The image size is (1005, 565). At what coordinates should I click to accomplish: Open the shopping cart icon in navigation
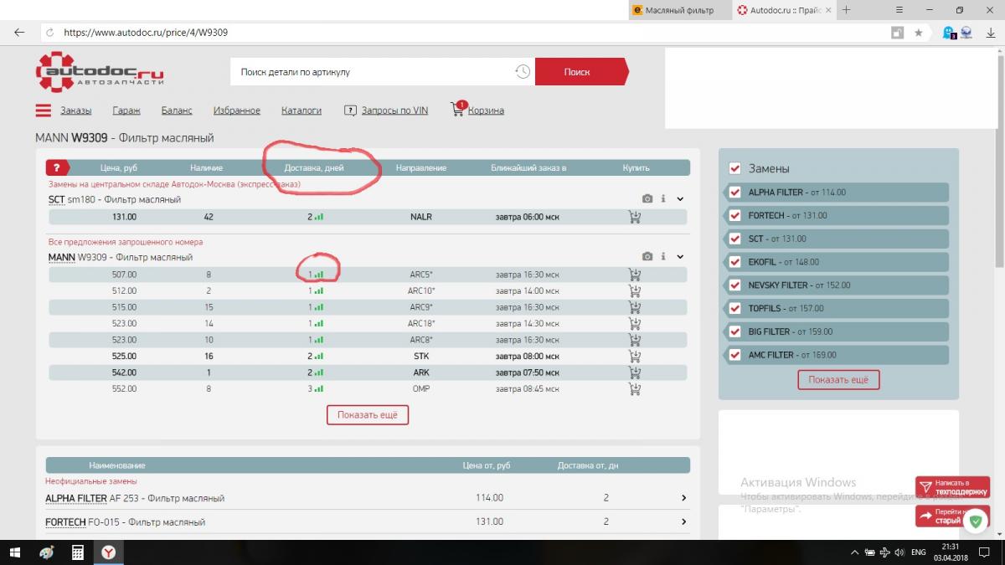tap(458, 110)
